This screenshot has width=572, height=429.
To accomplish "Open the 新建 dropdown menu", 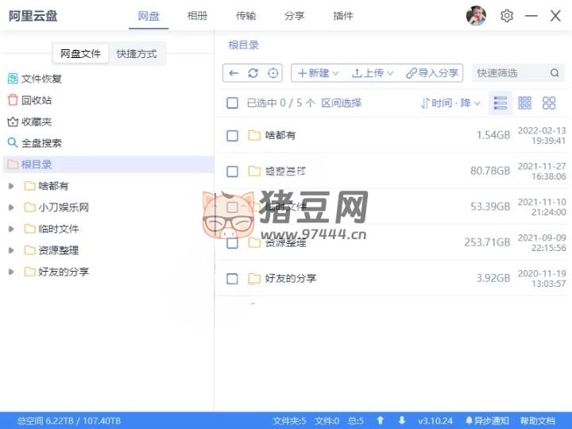I will tap(318, 73).
